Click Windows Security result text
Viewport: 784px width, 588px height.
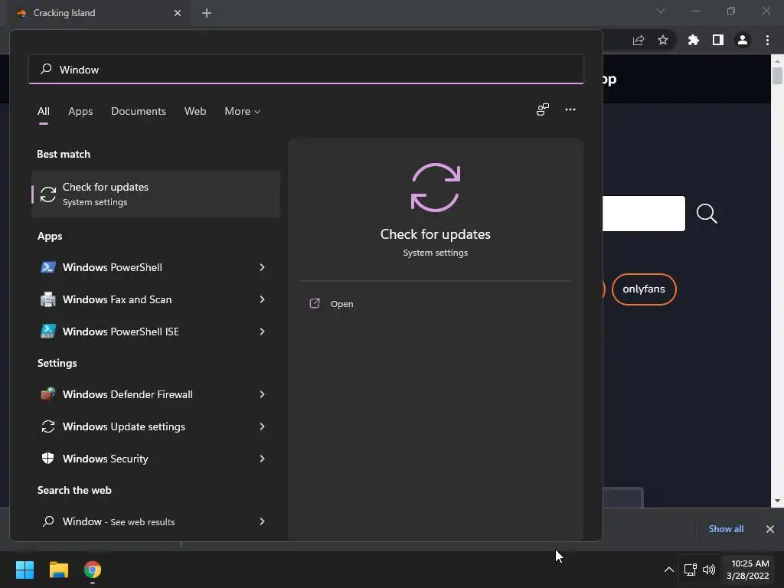(x=105, y=459)
